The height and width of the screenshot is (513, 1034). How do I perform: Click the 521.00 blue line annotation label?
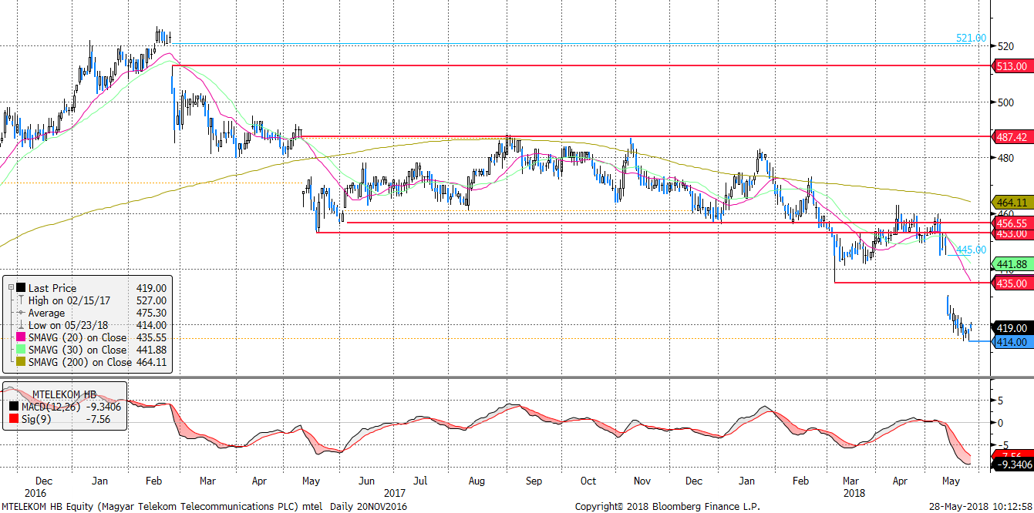click(972, 38)
